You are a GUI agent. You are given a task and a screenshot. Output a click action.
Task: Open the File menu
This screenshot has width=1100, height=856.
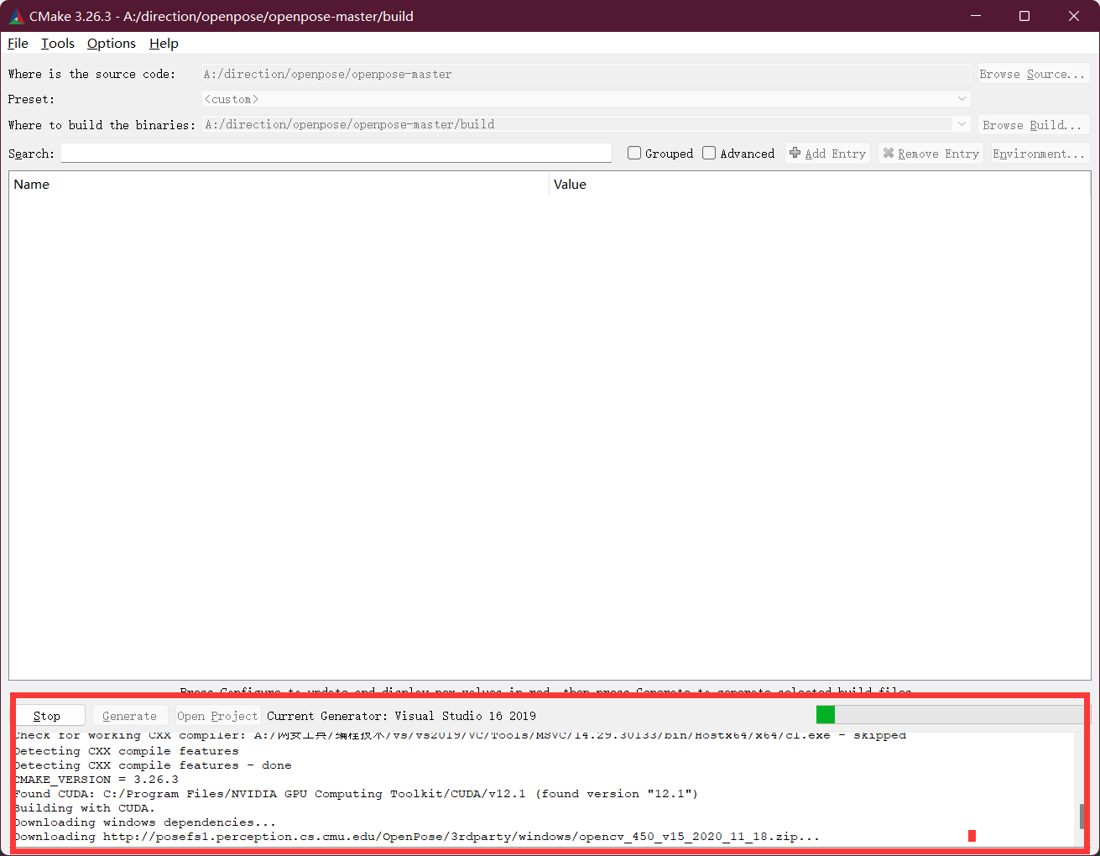(x=18, y=44)
